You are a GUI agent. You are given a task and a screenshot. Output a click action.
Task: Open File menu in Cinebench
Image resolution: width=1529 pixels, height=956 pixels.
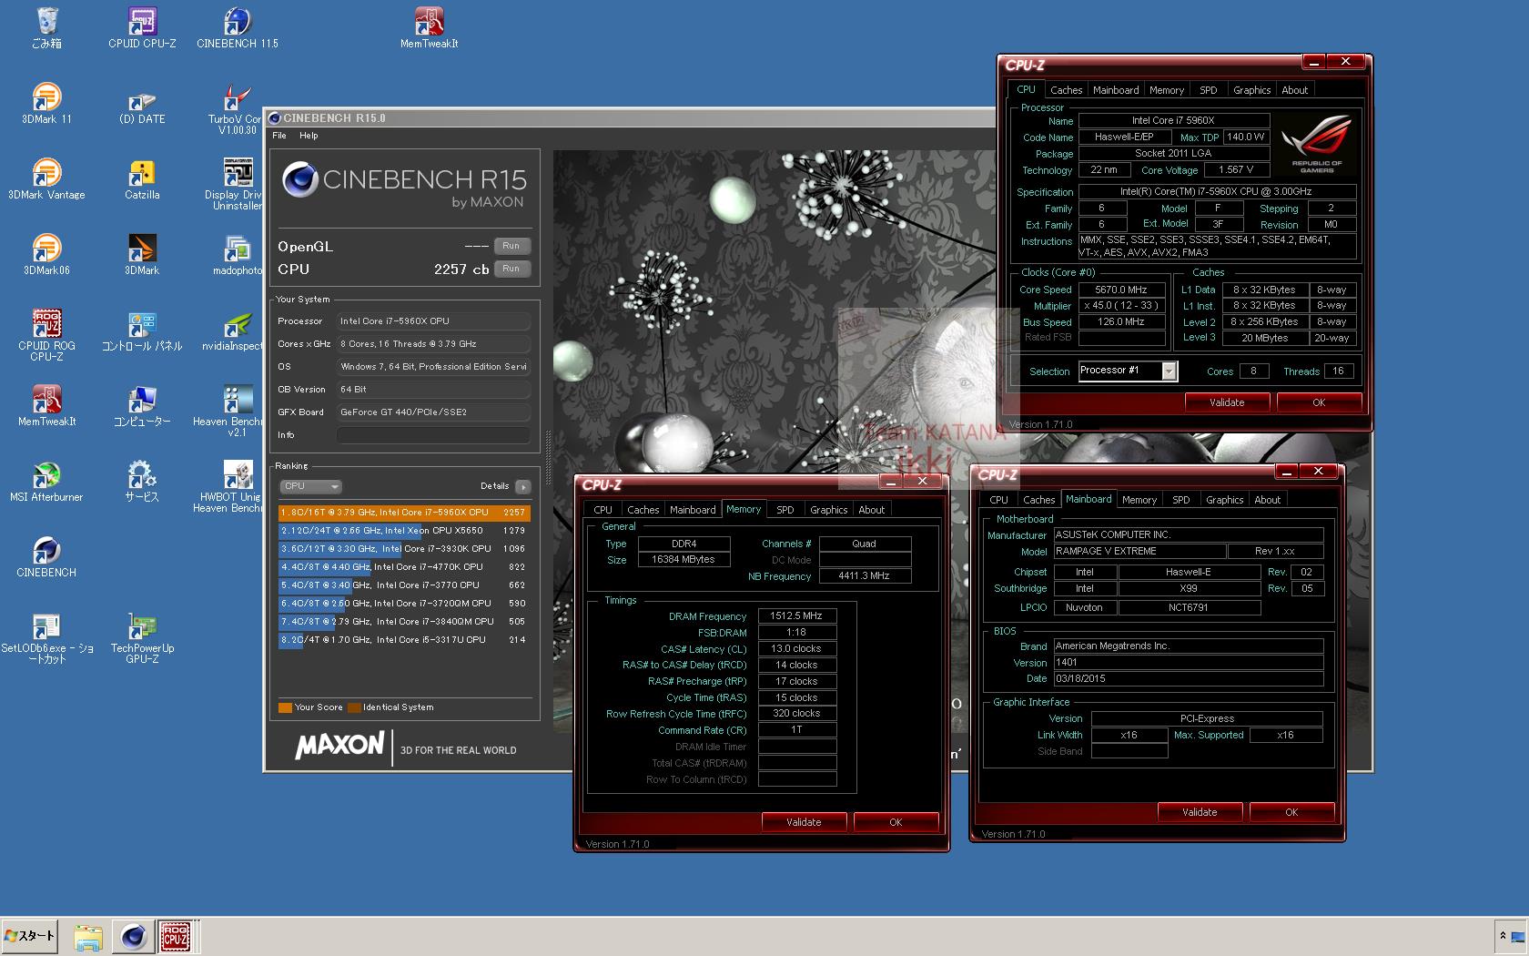pyautogui.click(x=279, y=136)
